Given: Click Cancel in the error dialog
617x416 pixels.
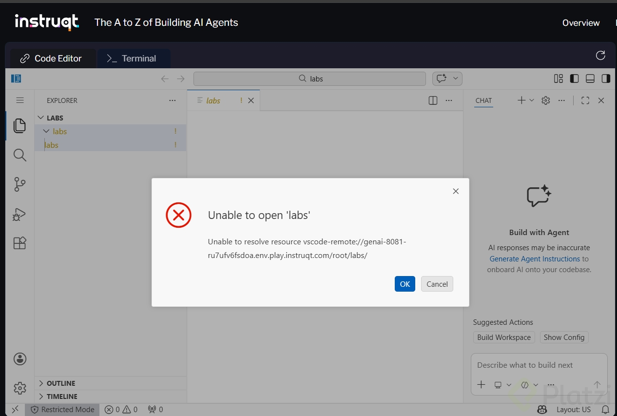Looking at the screenshot, I should (x=437, y=284).
